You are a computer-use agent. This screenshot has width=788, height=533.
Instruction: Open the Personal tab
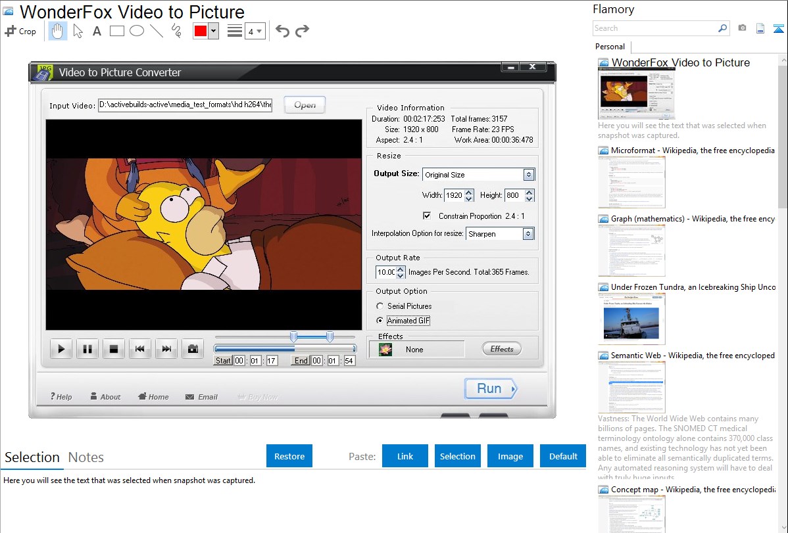pos(610,47)
